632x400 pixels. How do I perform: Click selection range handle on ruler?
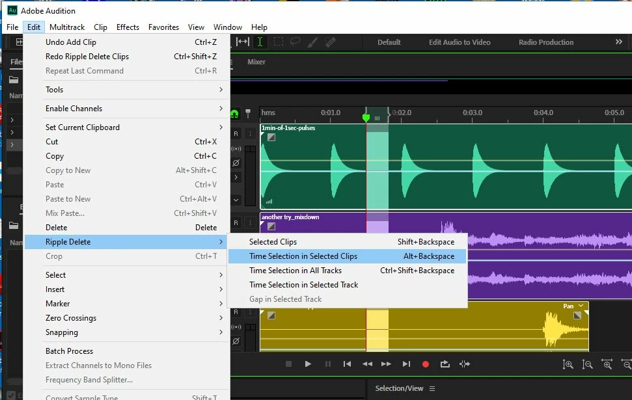click(x=377, y=118)
